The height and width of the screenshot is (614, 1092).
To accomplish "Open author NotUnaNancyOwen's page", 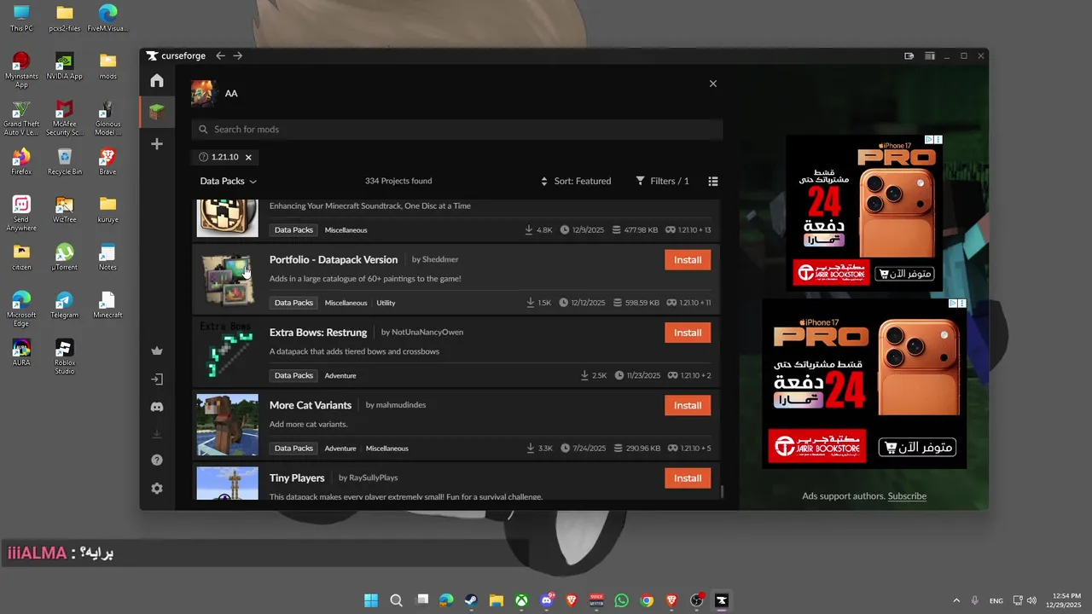I will pos(428,332).
